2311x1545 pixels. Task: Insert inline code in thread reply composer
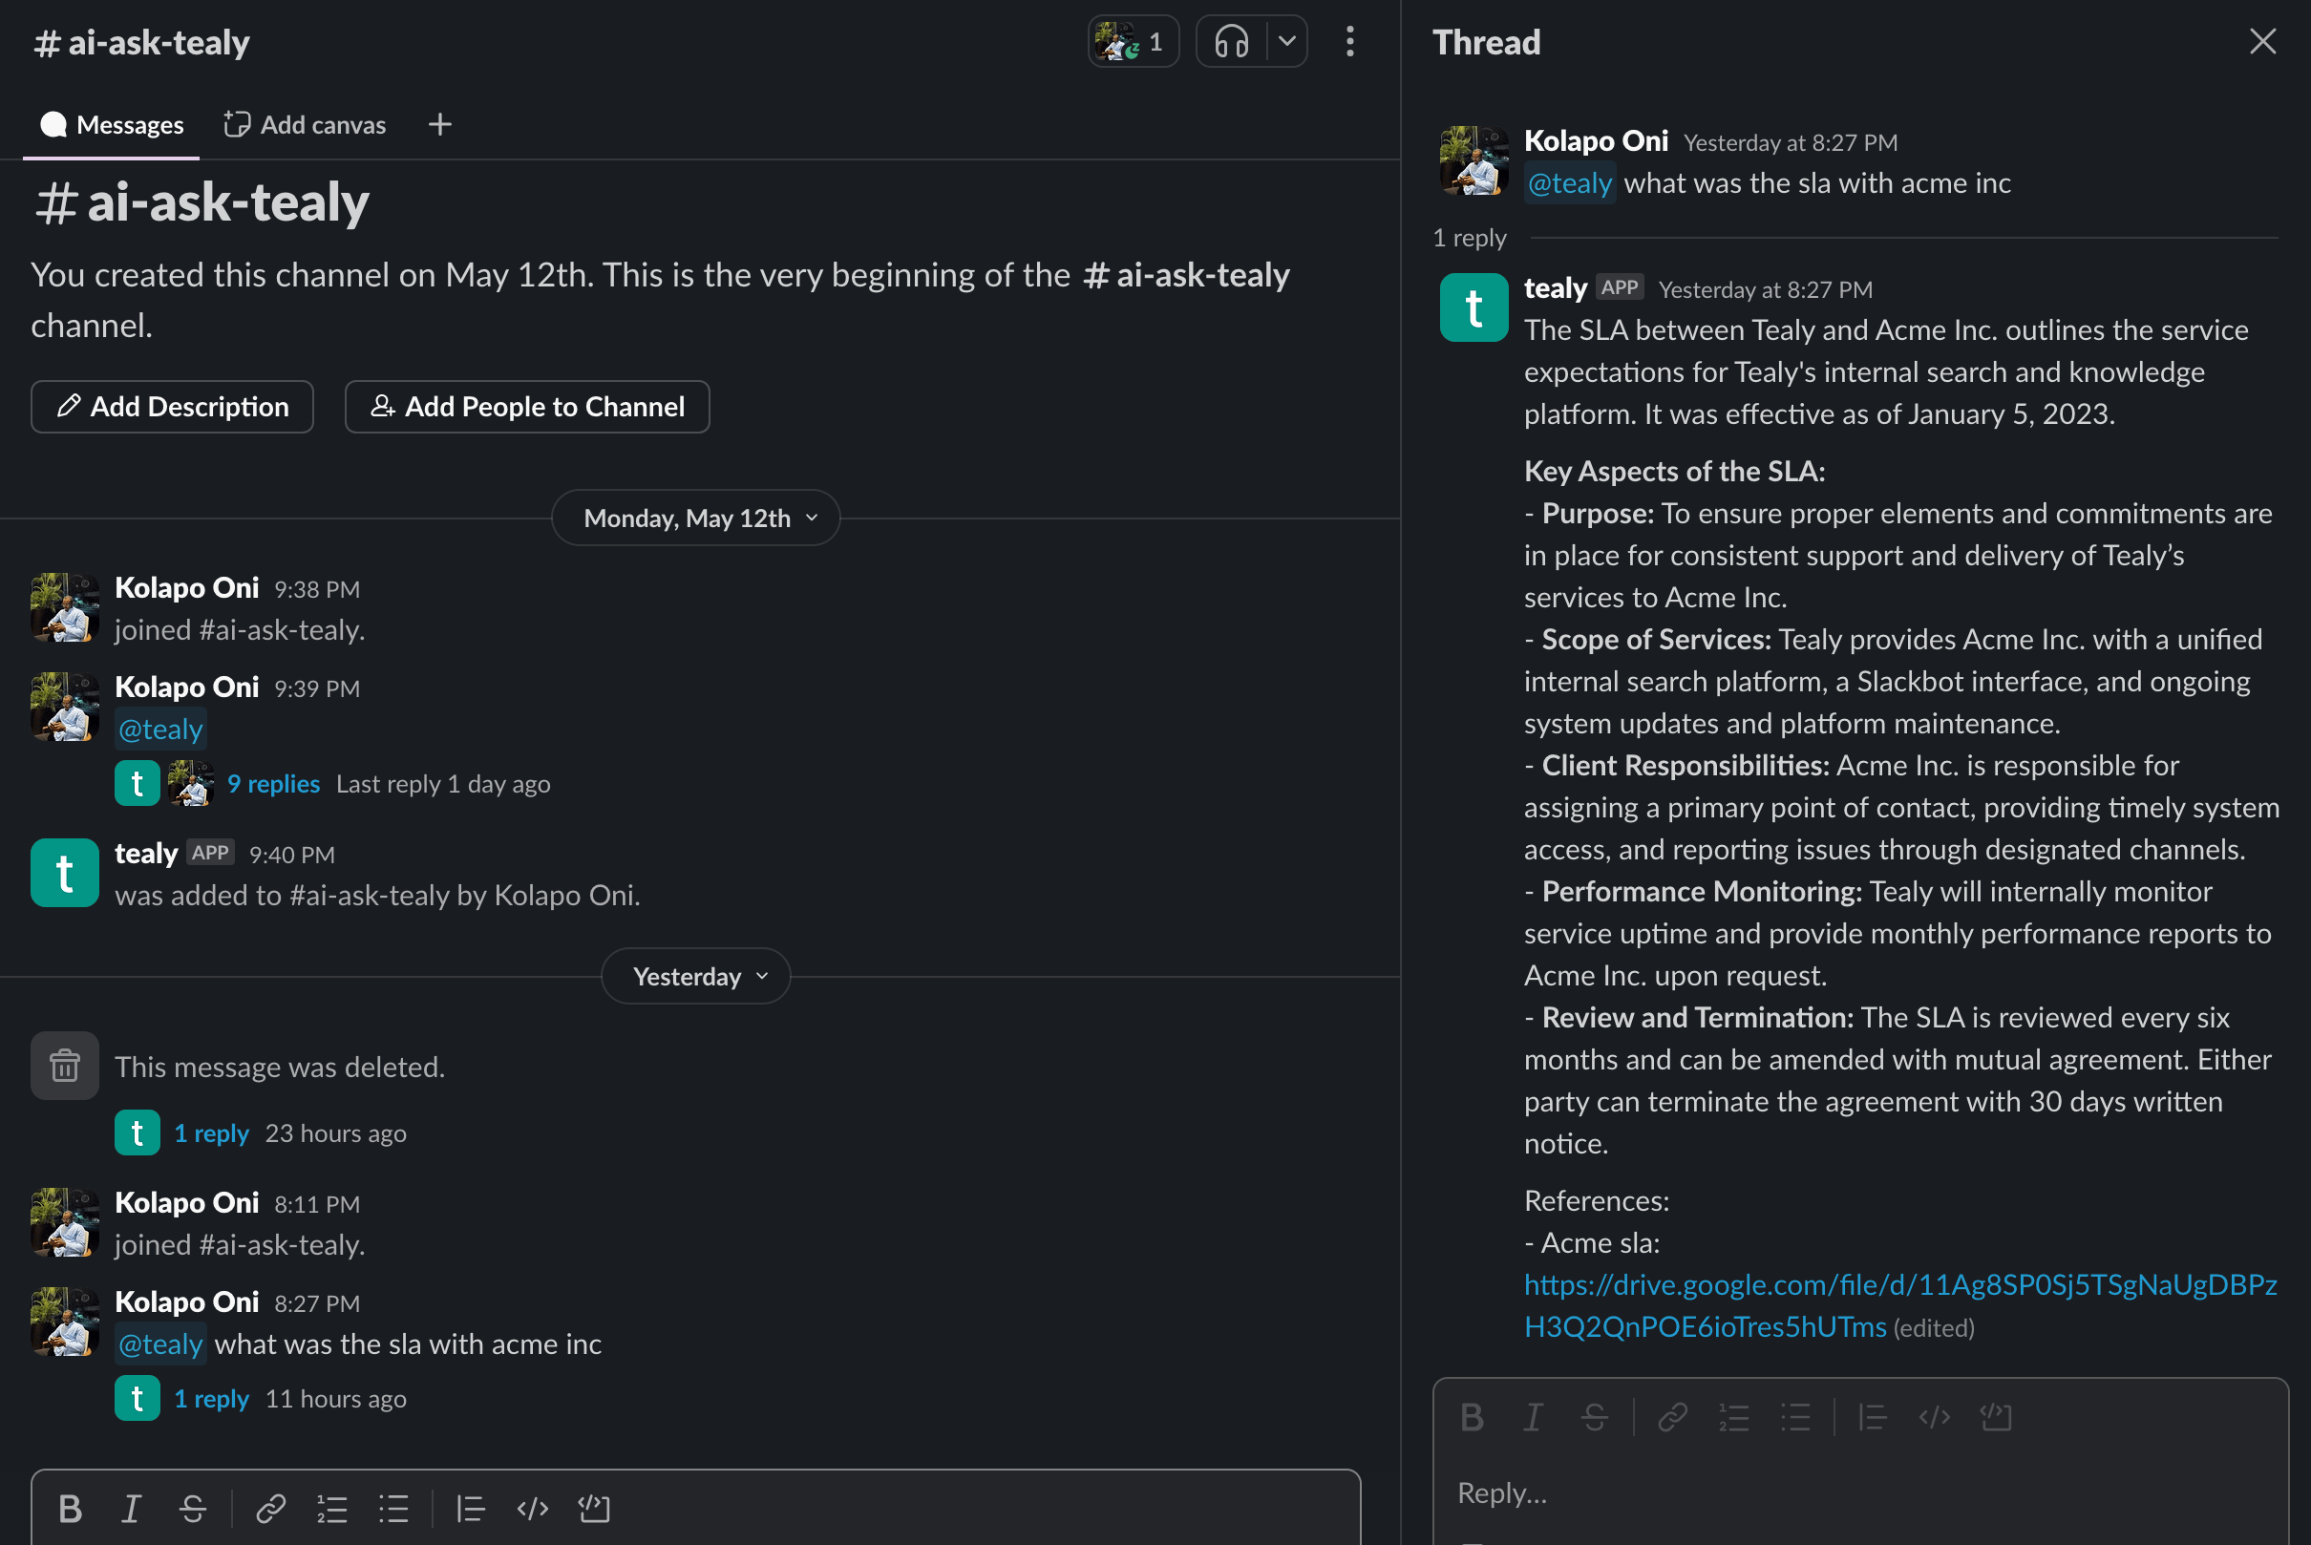1935,1417
